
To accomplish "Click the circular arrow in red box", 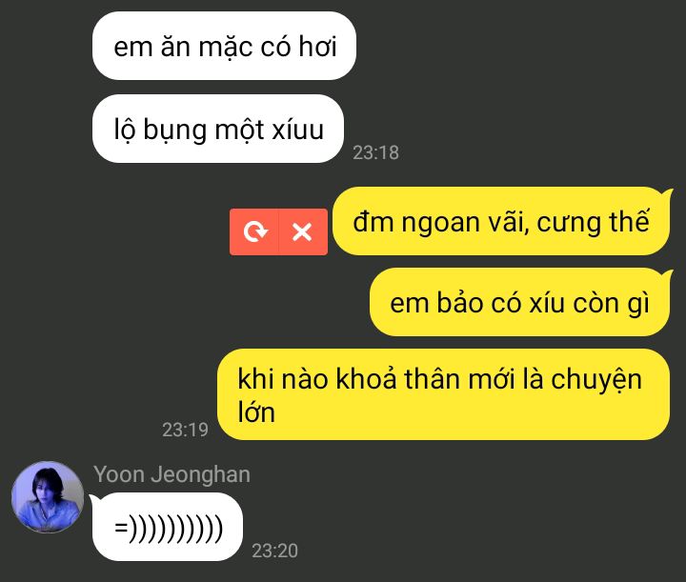I will point(255,231).
